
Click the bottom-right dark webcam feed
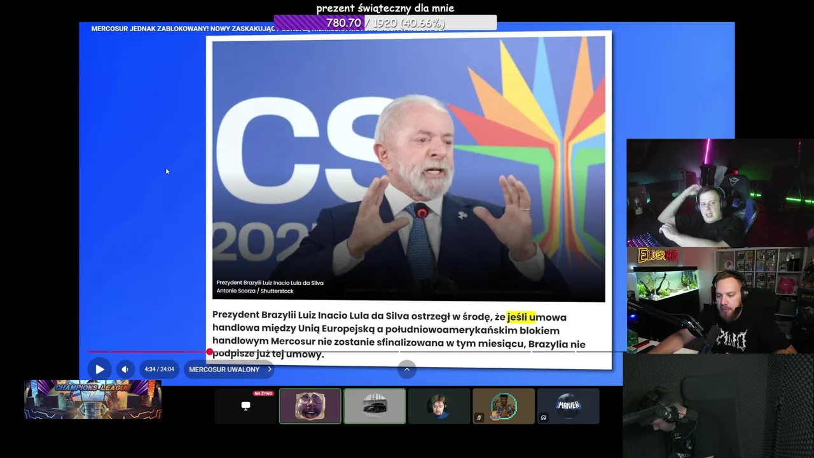pyautogui.click(x=719, y=406)
